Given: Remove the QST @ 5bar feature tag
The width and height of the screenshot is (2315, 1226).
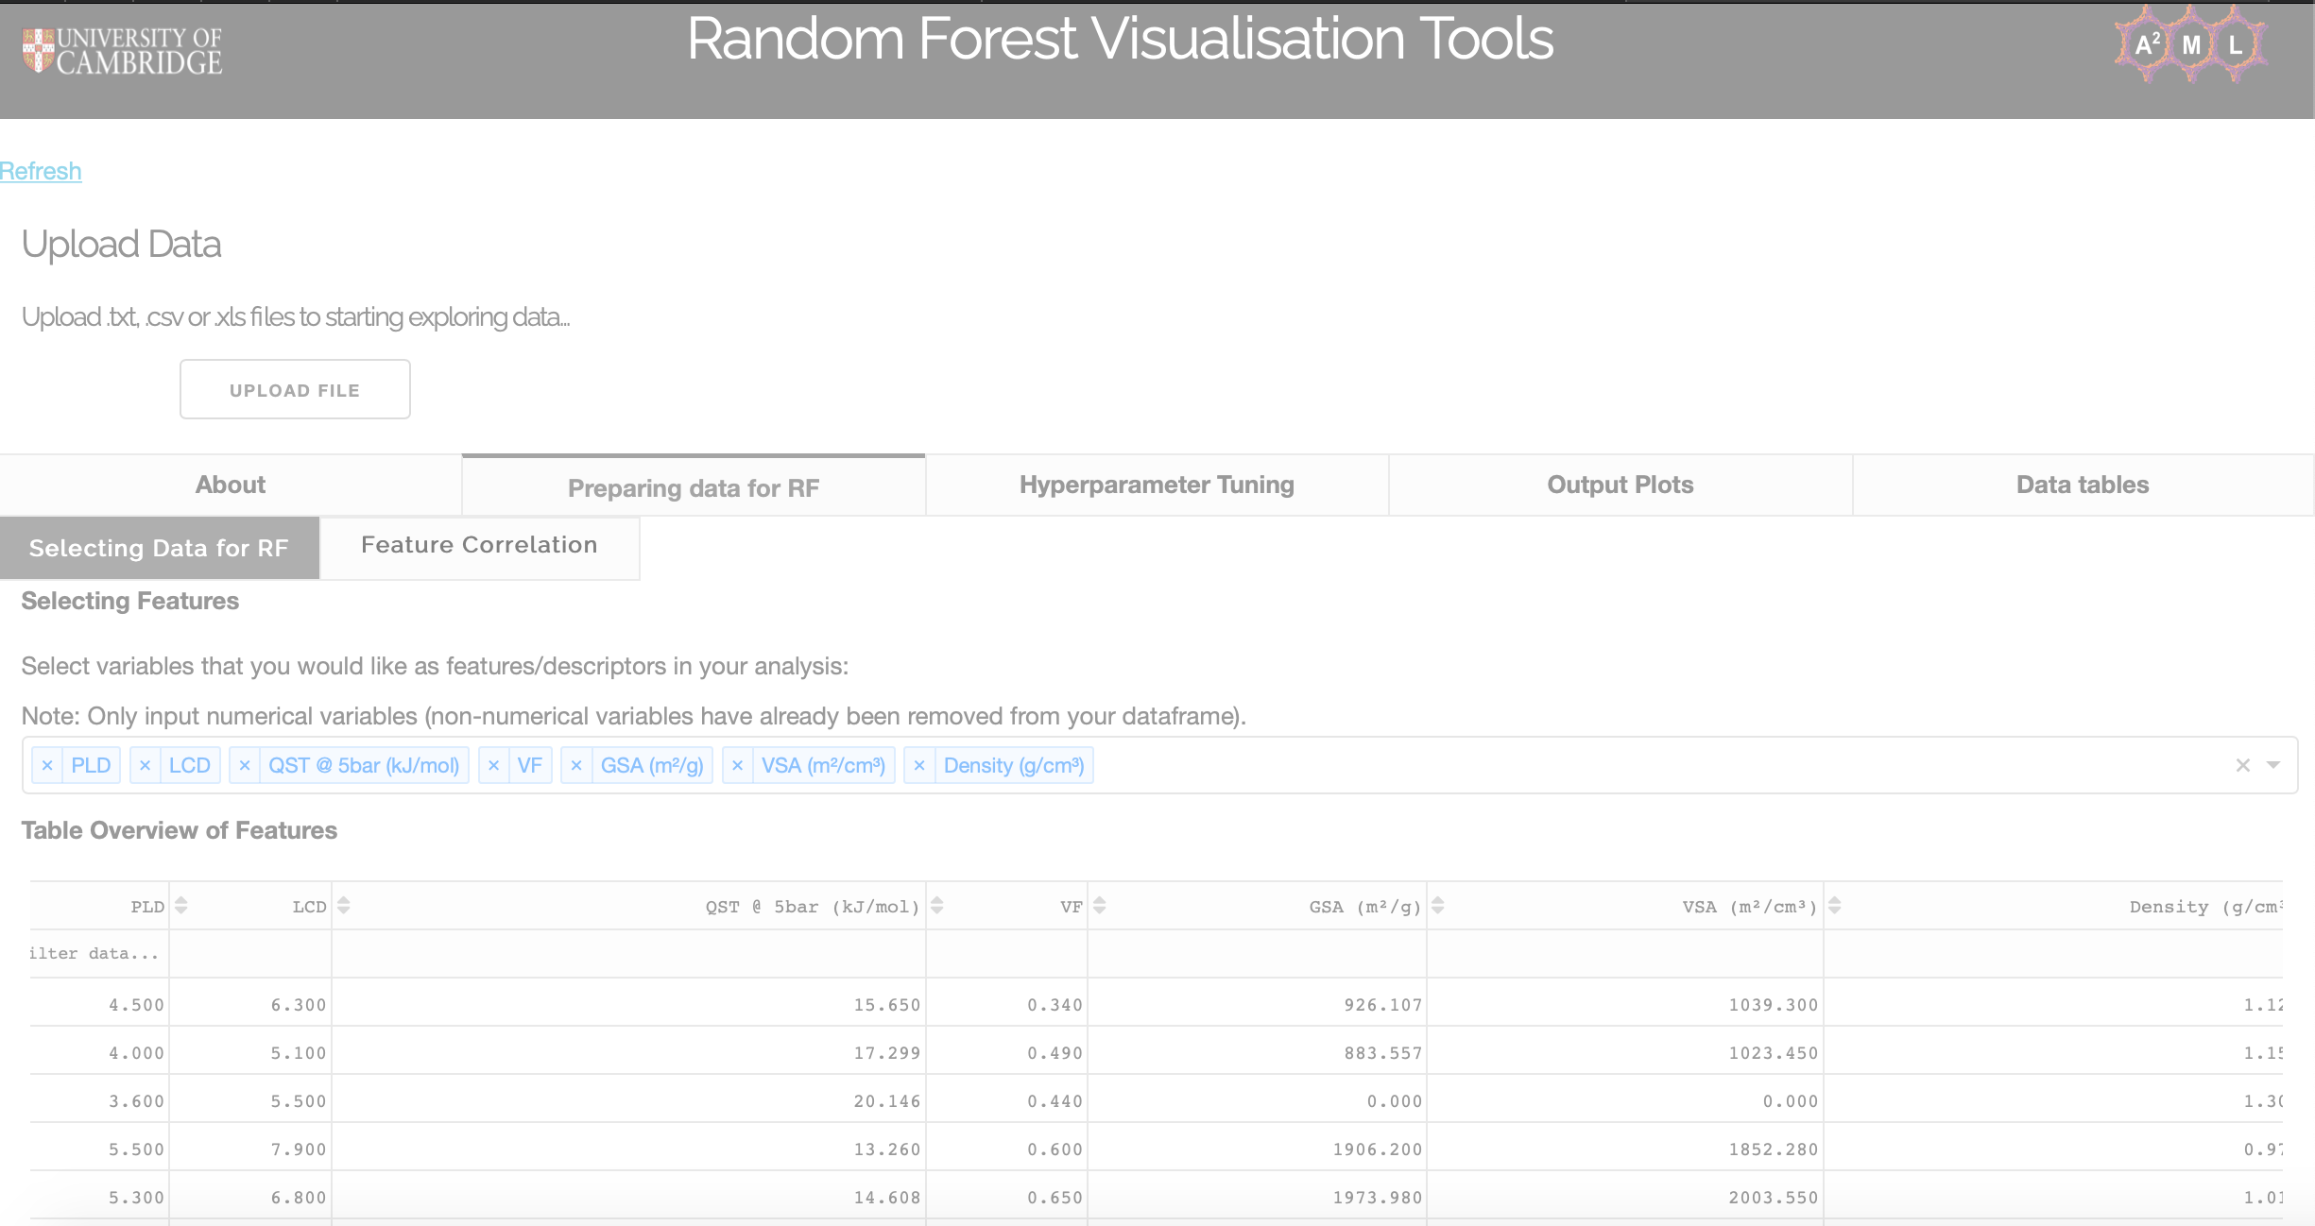Looking at the screenshot, I should point(245,765).
